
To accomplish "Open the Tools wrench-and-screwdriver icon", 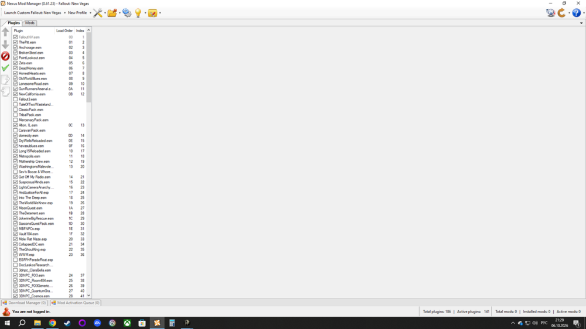I will click(x=97, y=13).
